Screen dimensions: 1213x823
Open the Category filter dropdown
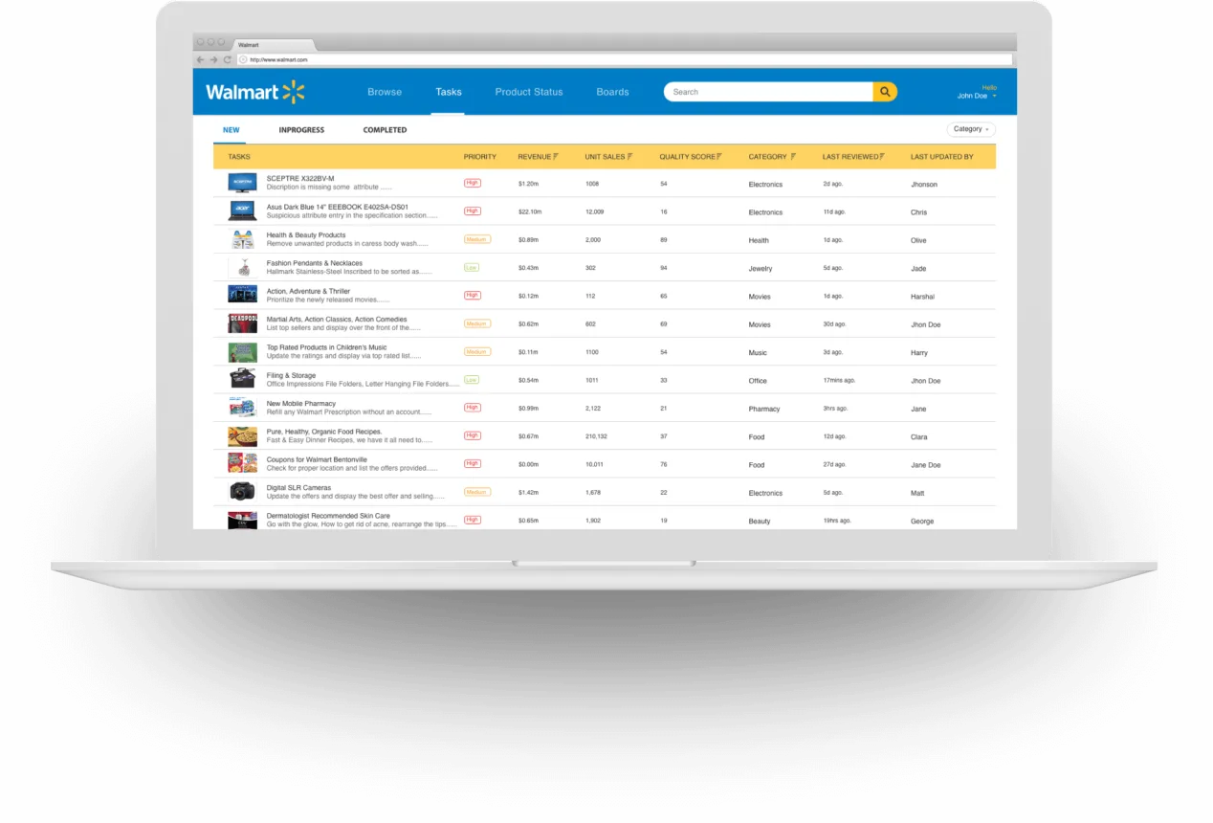point(971,129)
